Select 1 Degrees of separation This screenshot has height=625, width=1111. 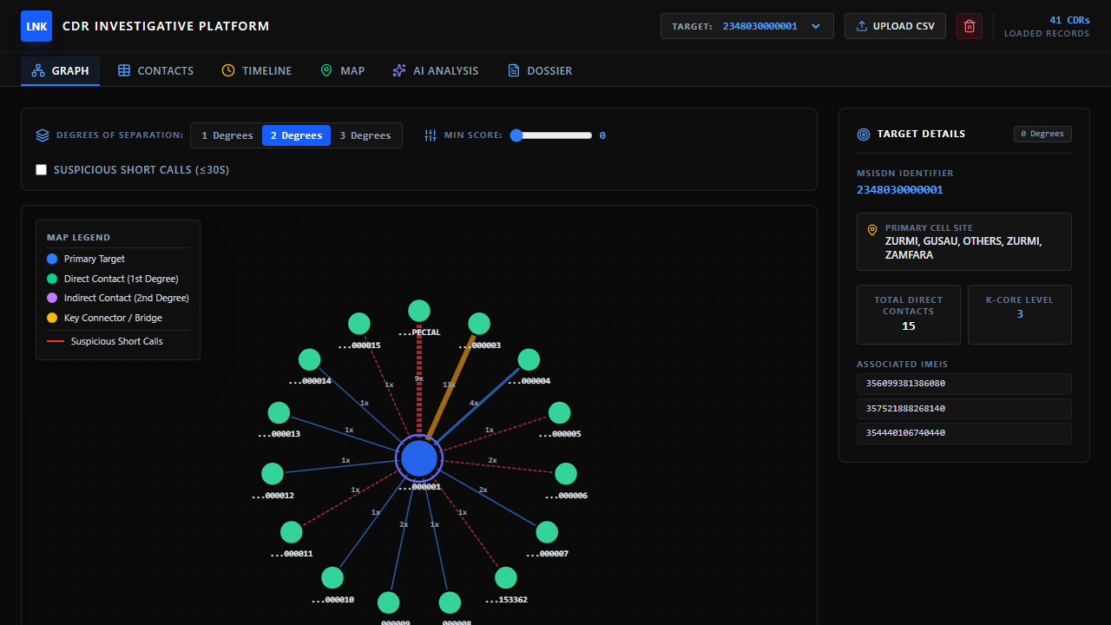[x=227, y=135]
